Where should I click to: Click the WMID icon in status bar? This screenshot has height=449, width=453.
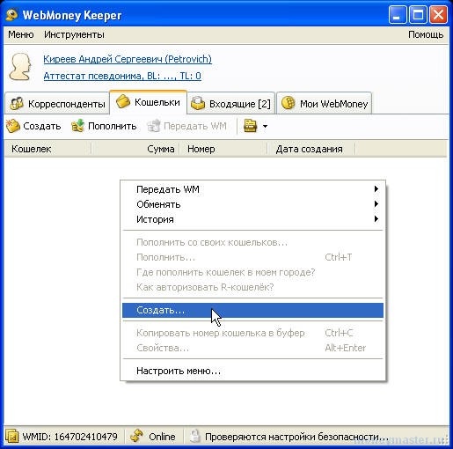(x=12, y=437)
